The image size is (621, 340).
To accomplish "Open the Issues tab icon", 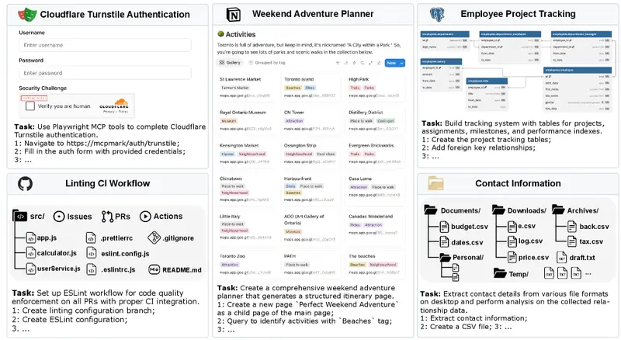I will (x=61, y=217).
